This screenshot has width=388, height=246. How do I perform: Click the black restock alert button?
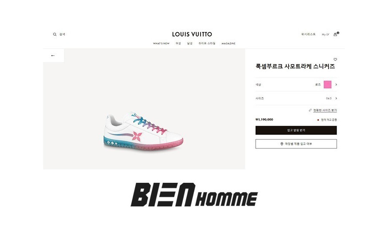(296, 130)
